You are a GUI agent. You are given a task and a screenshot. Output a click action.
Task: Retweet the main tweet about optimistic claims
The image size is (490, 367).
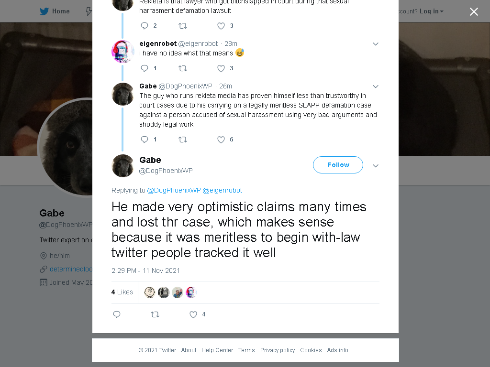click(155, 314)
